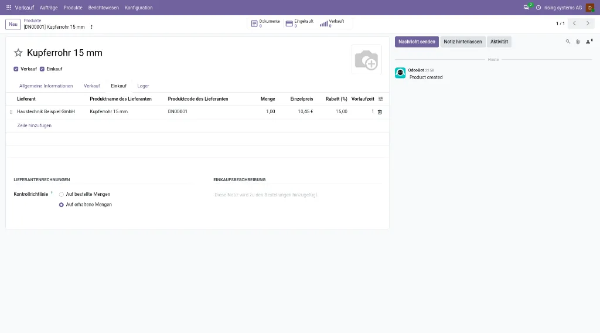600x333 pixels.
Task: Sort by Lieferant column header
Action: tap(26, 99)
